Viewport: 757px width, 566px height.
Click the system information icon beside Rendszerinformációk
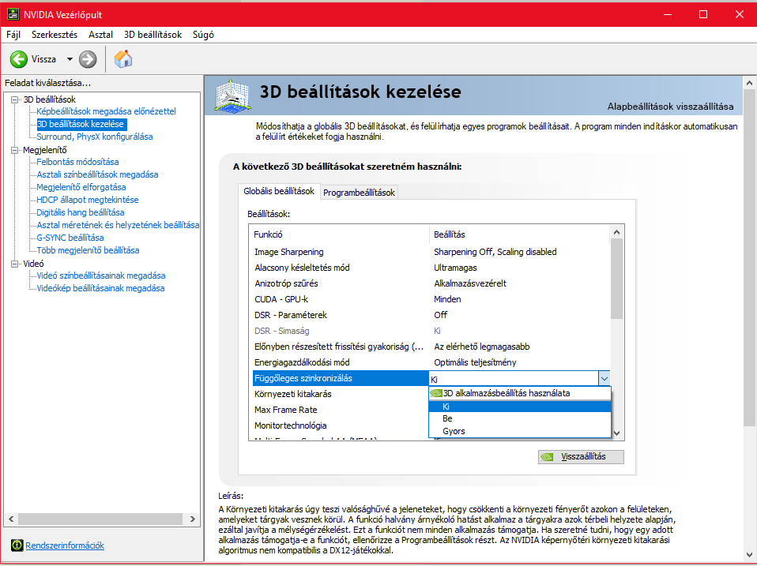[x=17, y=545]
